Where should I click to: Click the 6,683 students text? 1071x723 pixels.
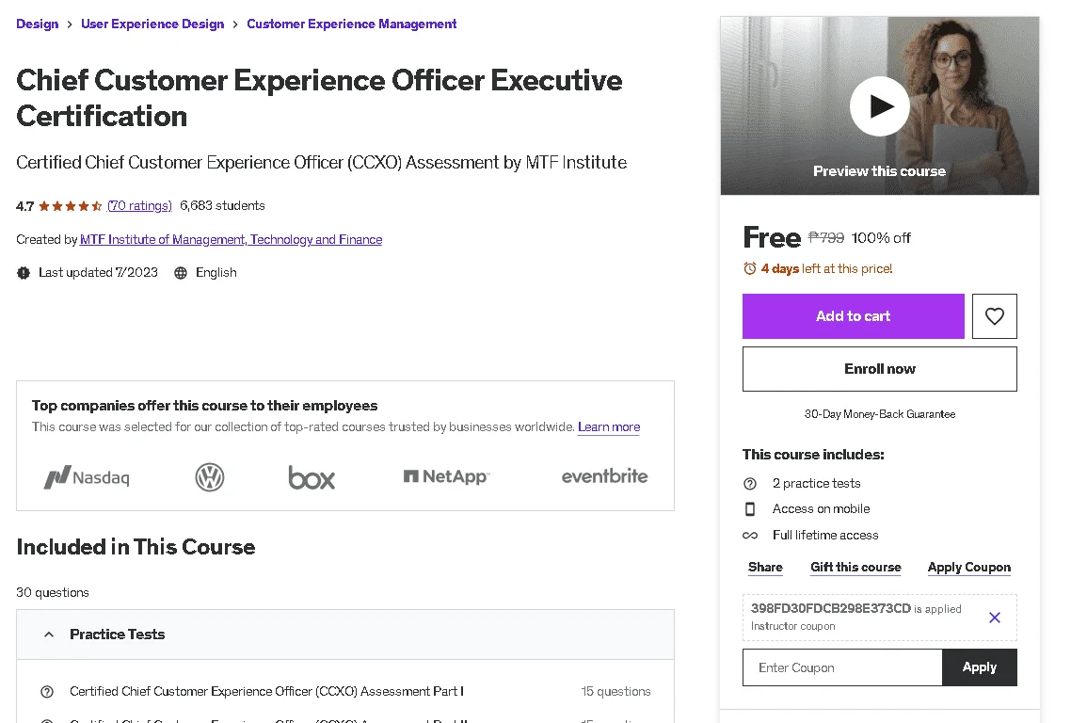pos(222,205)
